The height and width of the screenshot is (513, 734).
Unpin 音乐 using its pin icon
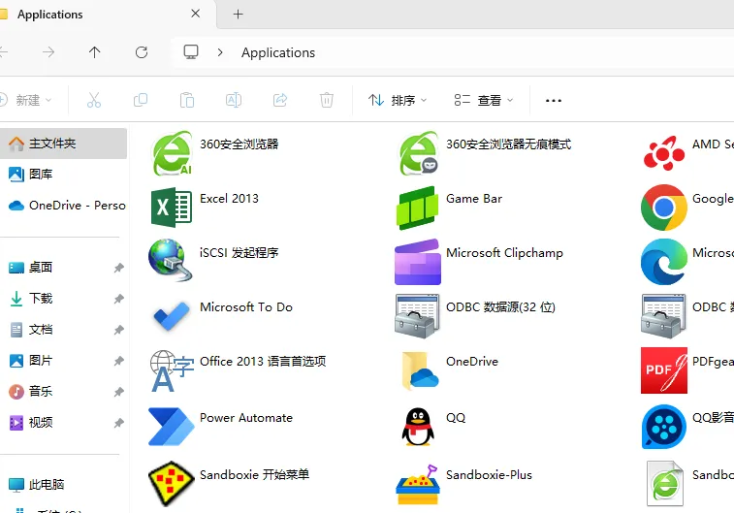[119, 392]
